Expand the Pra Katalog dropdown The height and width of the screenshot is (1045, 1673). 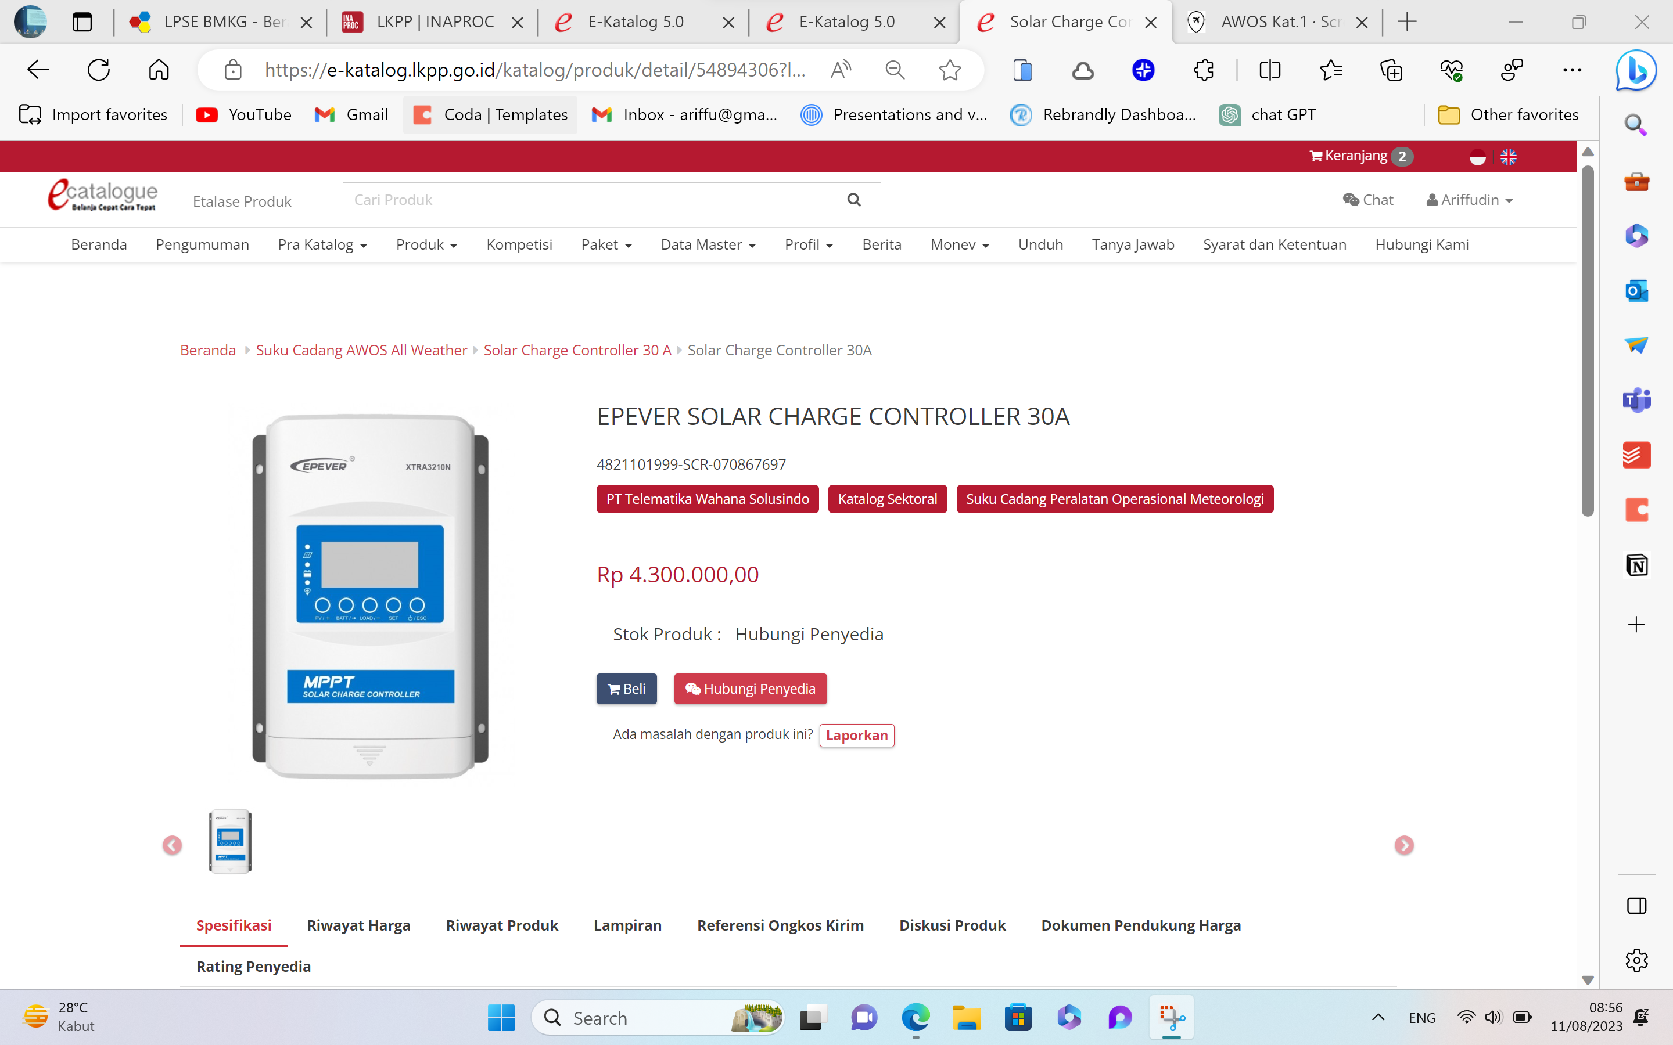click(x=322, y=244)
